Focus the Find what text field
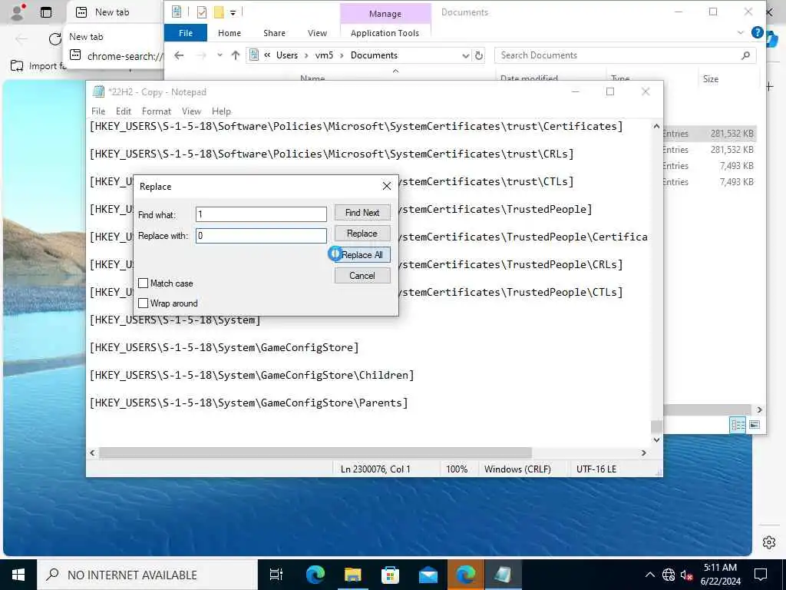Viewport: 786px width, 590px height. [261, 214]
